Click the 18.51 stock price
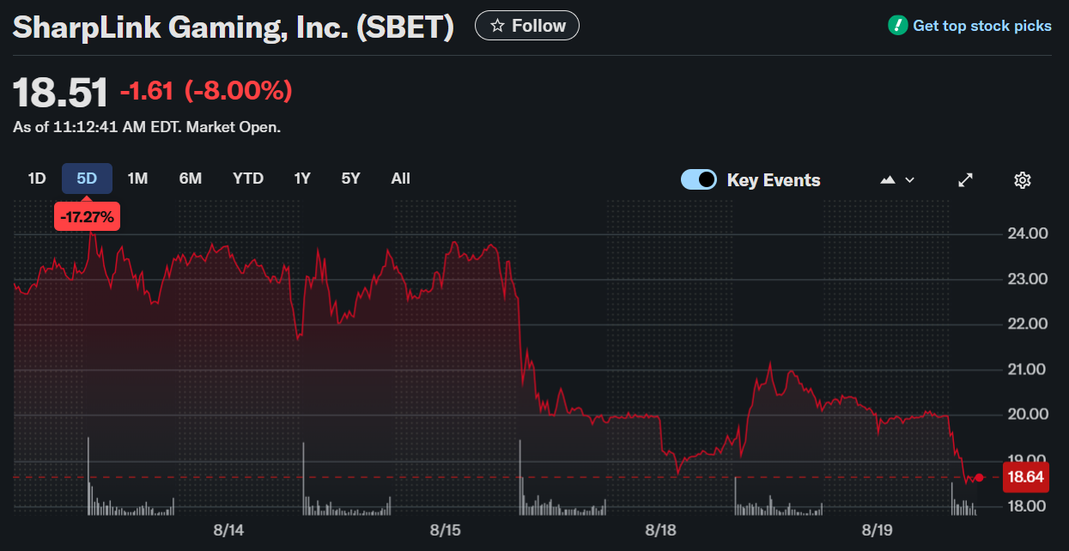Screen dimensions: 1069x551 pos(61,92)
